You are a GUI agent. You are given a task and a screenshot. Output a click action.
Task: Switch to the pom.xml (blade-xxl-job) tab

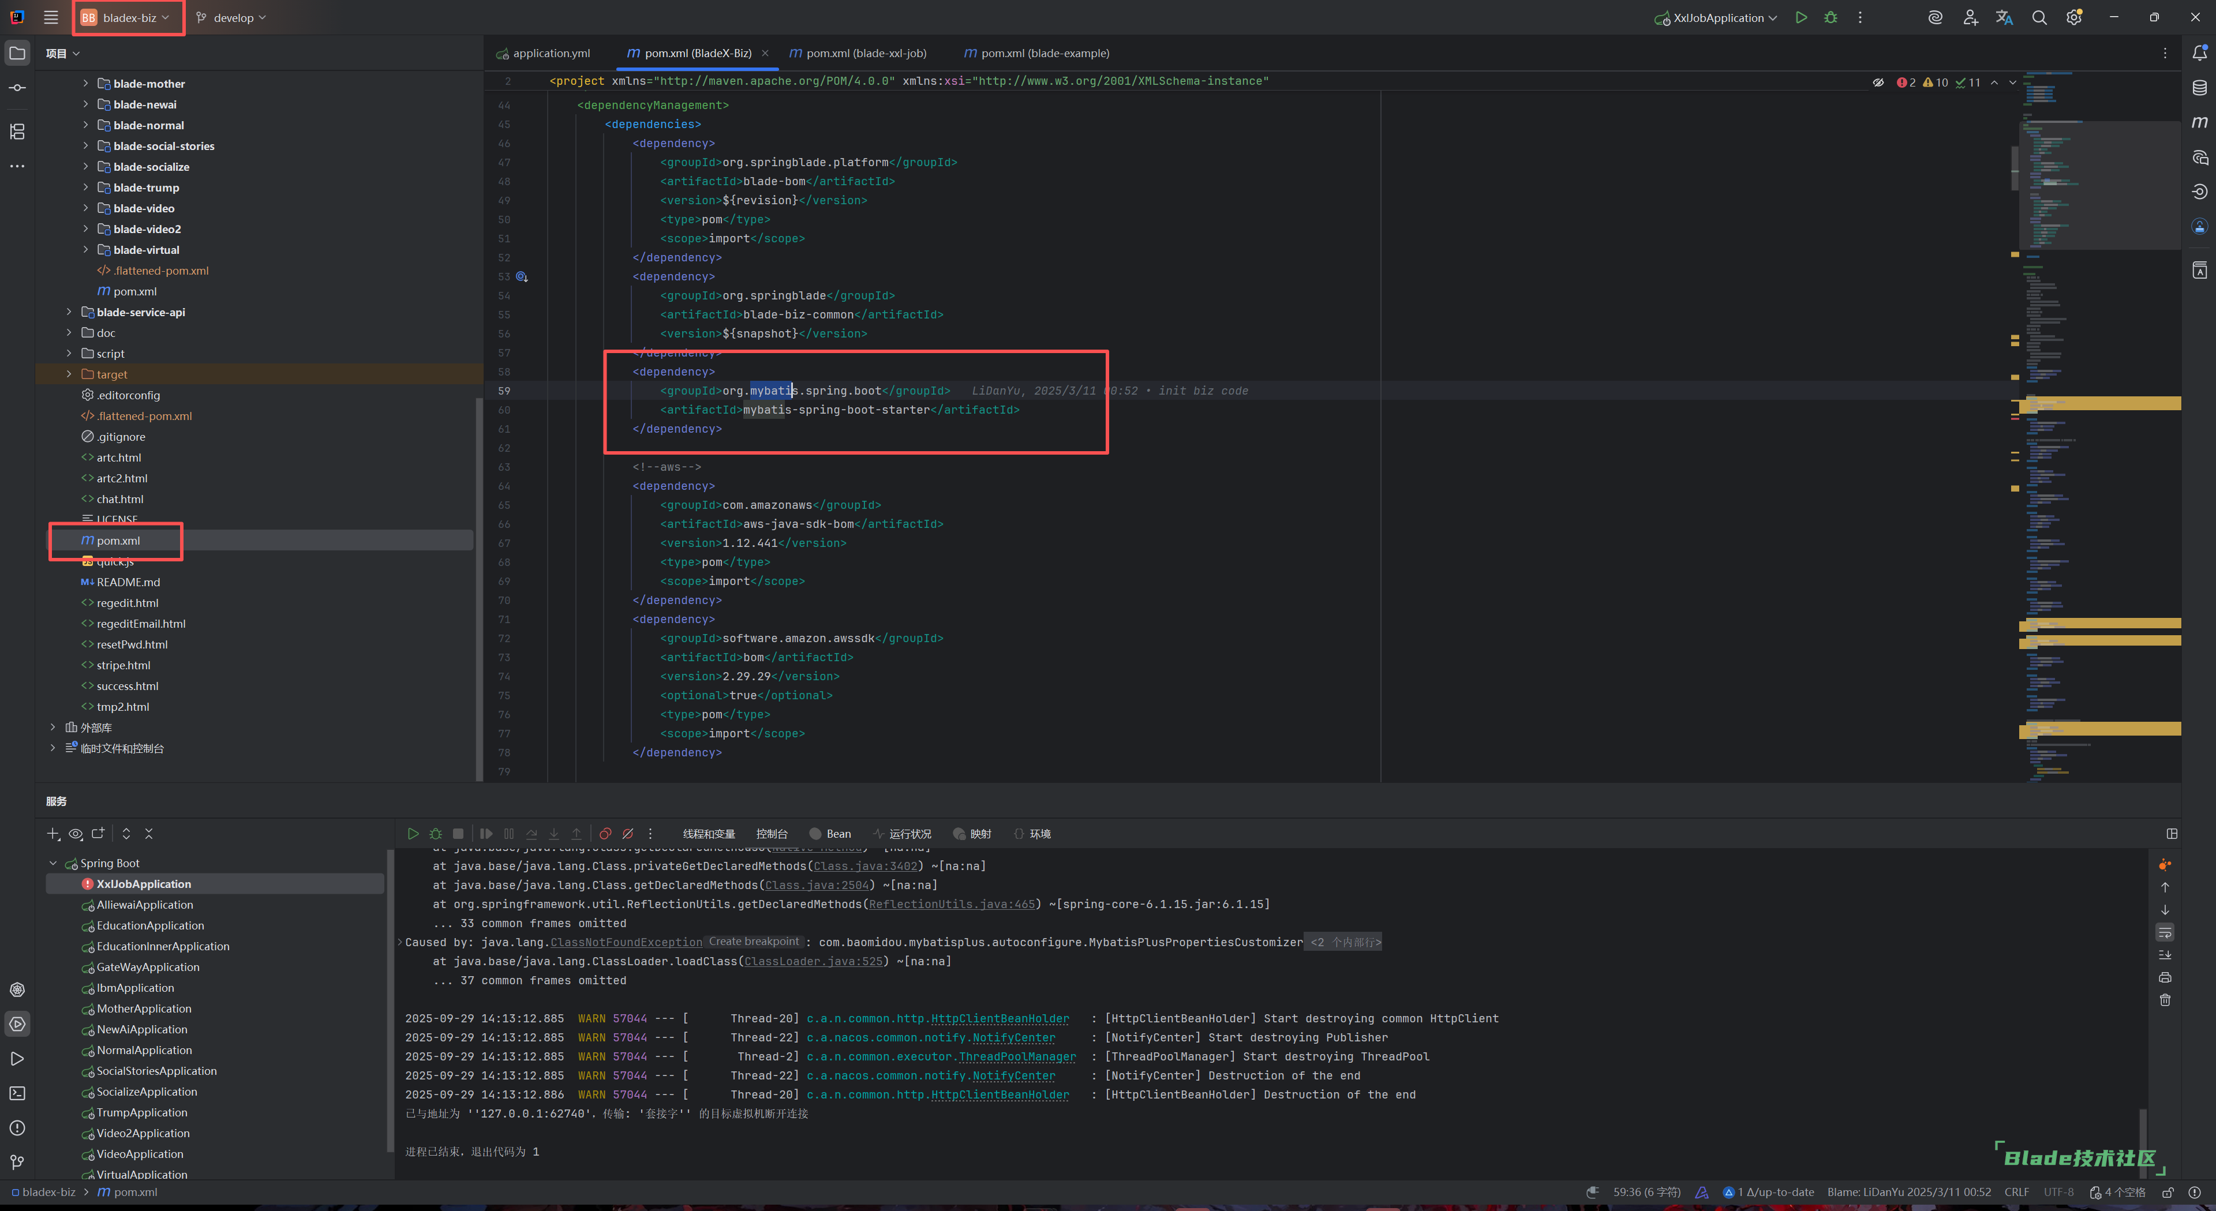coord(858,53)
